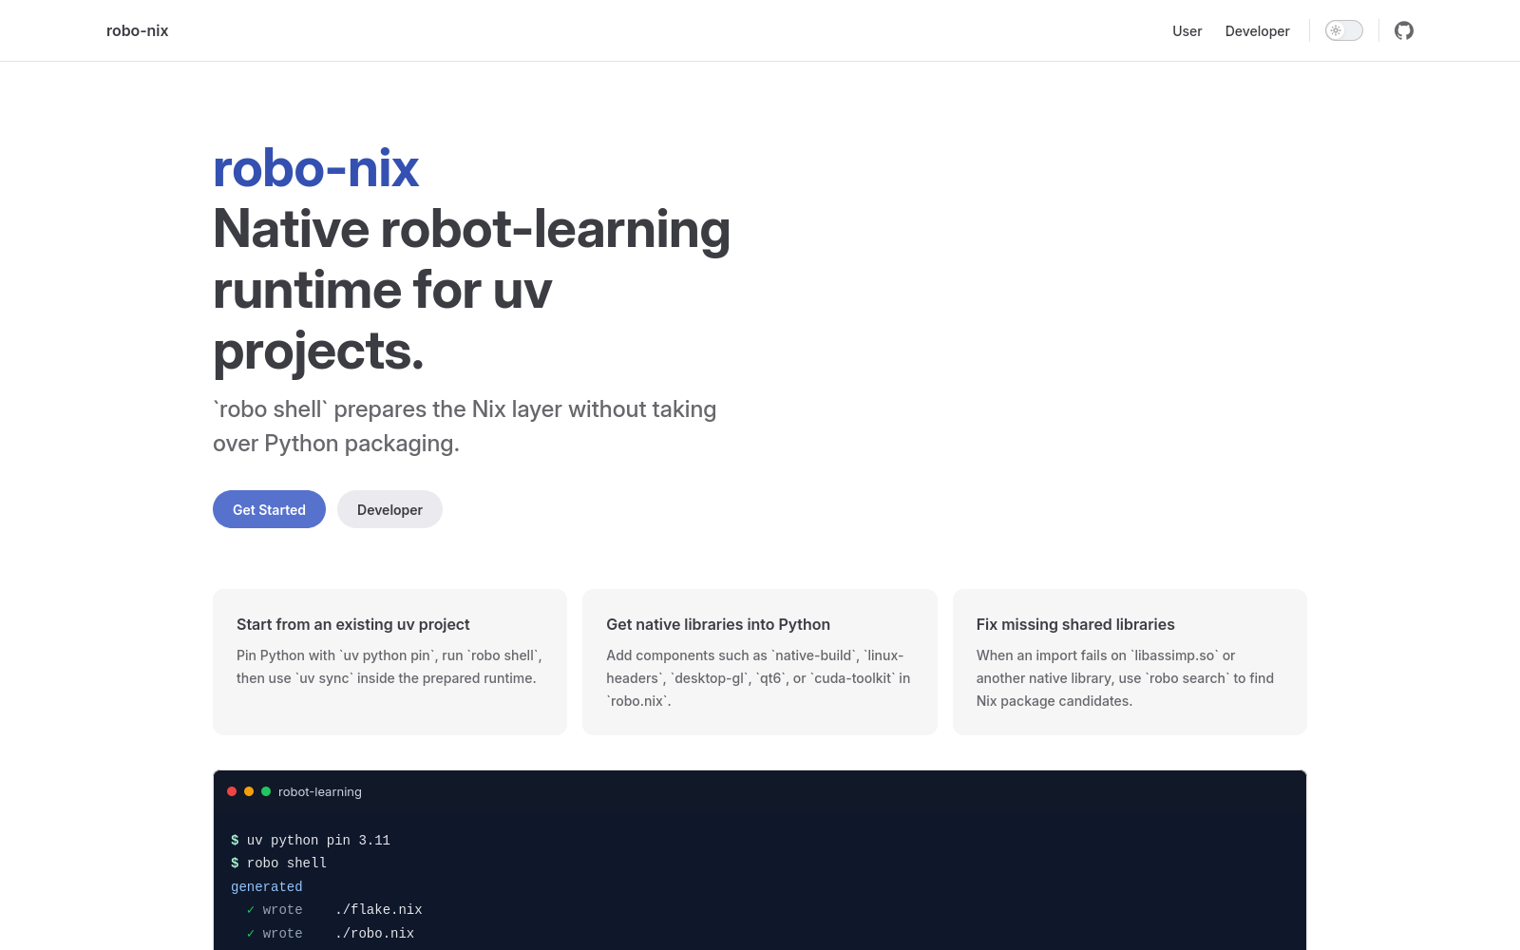Click the 'uv python pin 3.11' command line
This screenshot has width=1520, height=950.
(x=311, y=840)
